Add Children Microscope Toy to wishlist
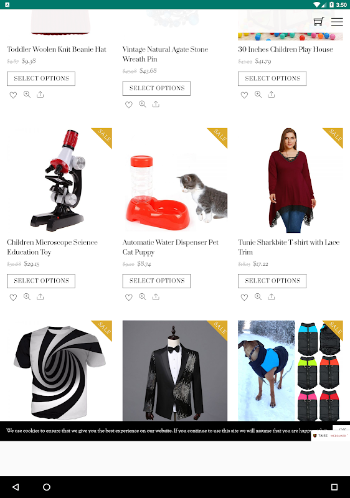 point(13,298)
